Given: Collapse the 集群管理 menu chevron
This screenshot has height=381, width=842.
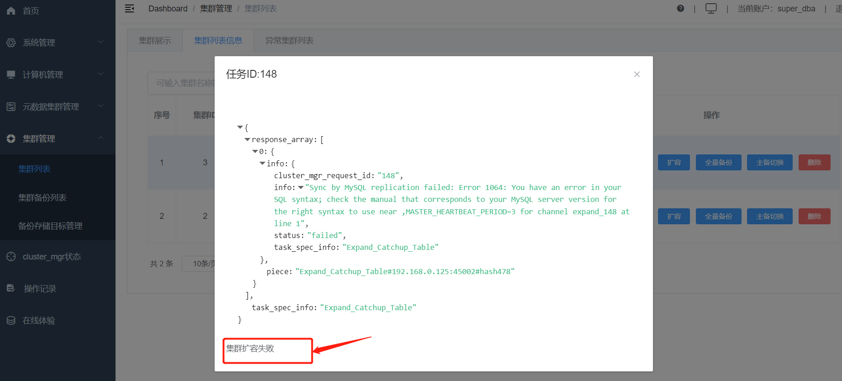Looking at the screenshot, I should 101,138.
